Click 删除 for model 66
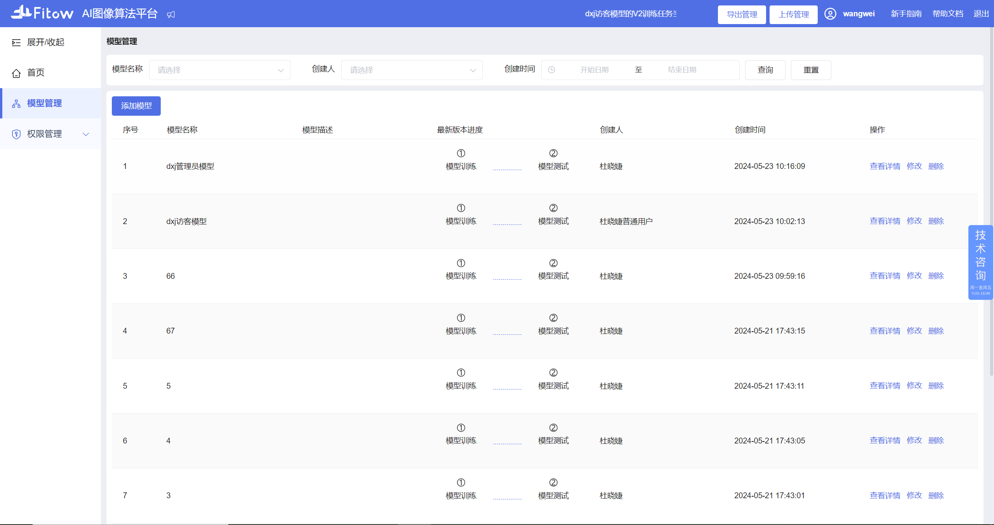Screen dimensions: 994x525 [x=936, y=276]
